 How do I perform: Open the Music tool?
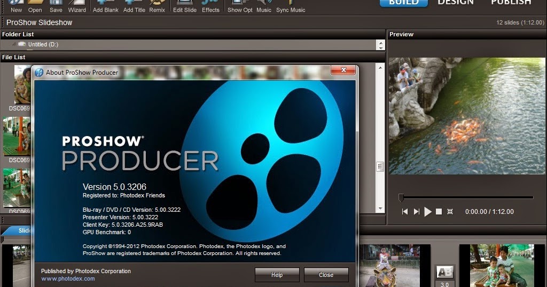pos(264,7)
